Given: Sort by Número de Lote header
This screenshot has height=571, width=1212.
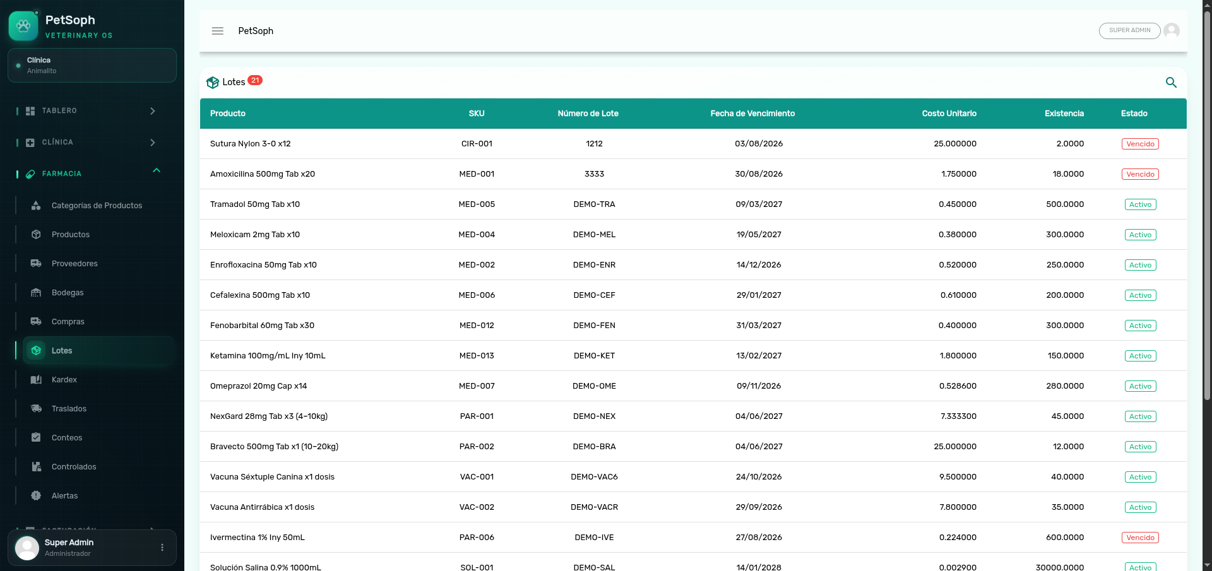Looking at the screenshot, I should [x=588, y=114].
